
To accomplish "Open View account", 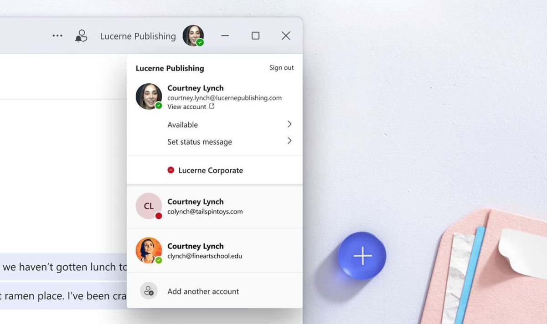I will 187,106.
